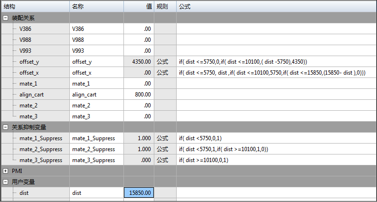Select the dist variable in the tree
Screen dimensions: 377x202
click(24, 193)
